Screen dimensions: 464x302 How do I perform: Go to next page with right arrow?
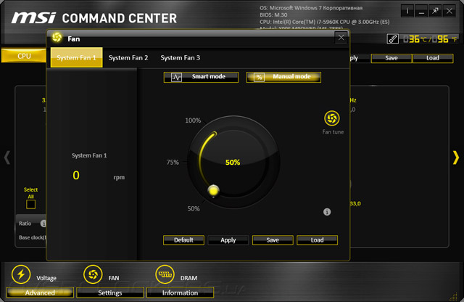[x=456, y=158]
